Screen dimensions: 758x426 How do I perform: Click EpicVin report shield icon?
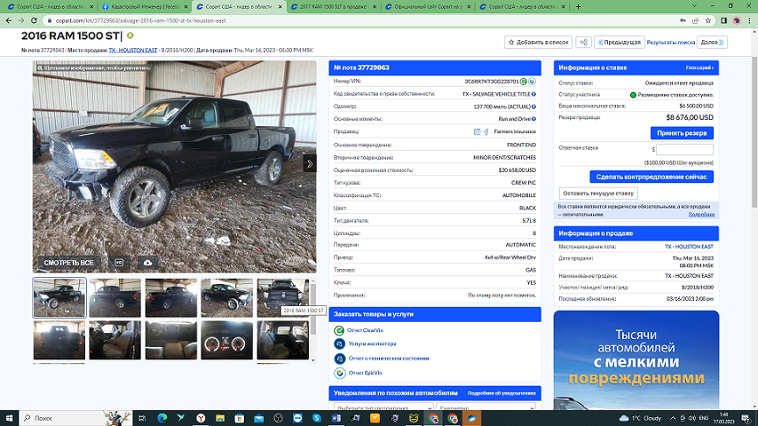[x=340, y=373]
